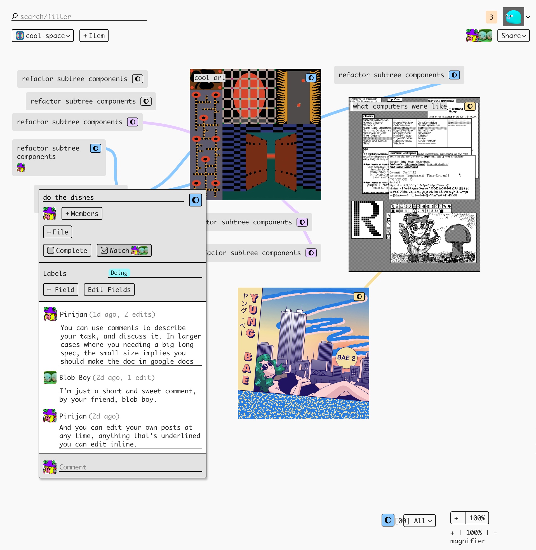Open the Smalltalk screenshot image card

414,185
